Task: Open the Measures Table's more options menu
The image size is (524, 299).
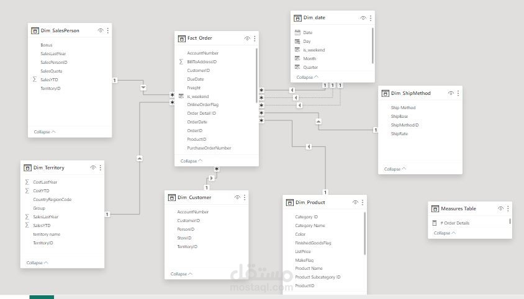Action: click(x=508, y=208)
